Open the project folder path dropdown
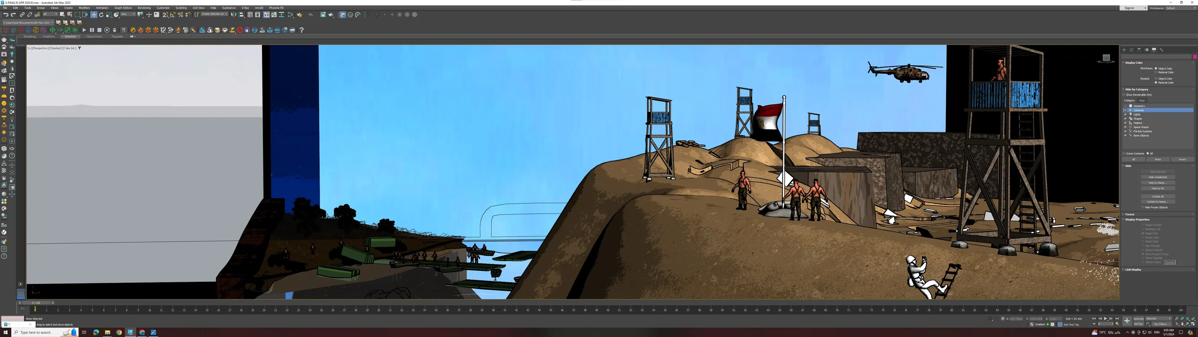1198x337 pixels. coord(28,22)
